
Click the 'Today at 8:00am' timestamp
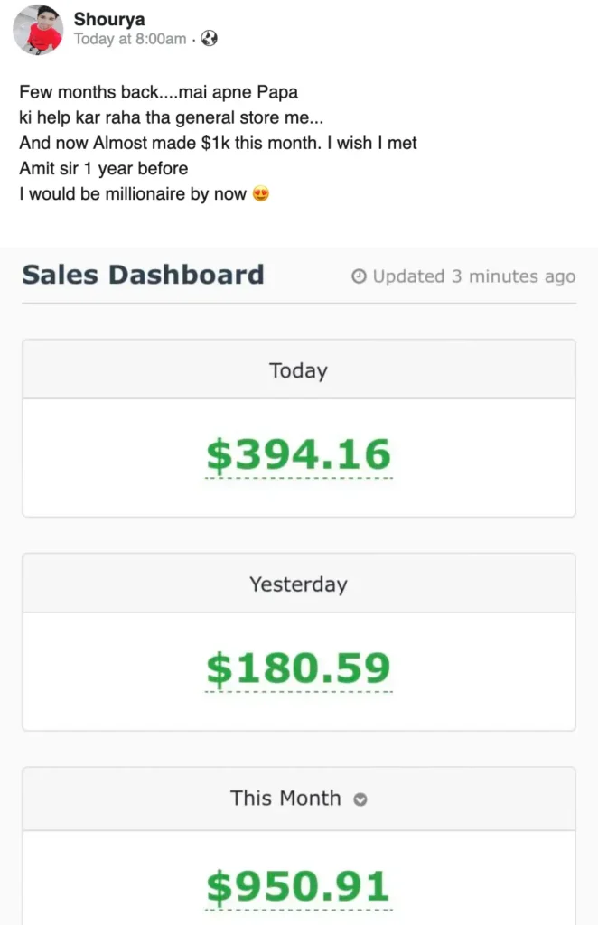point(130,39)
